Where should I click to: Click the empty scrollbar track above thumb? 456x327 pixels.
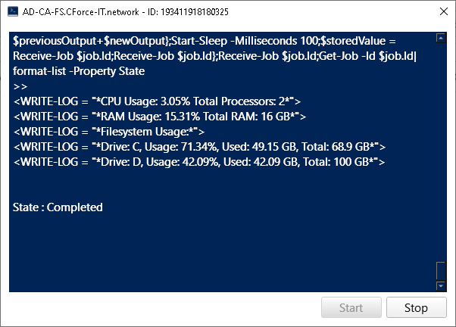441,152
